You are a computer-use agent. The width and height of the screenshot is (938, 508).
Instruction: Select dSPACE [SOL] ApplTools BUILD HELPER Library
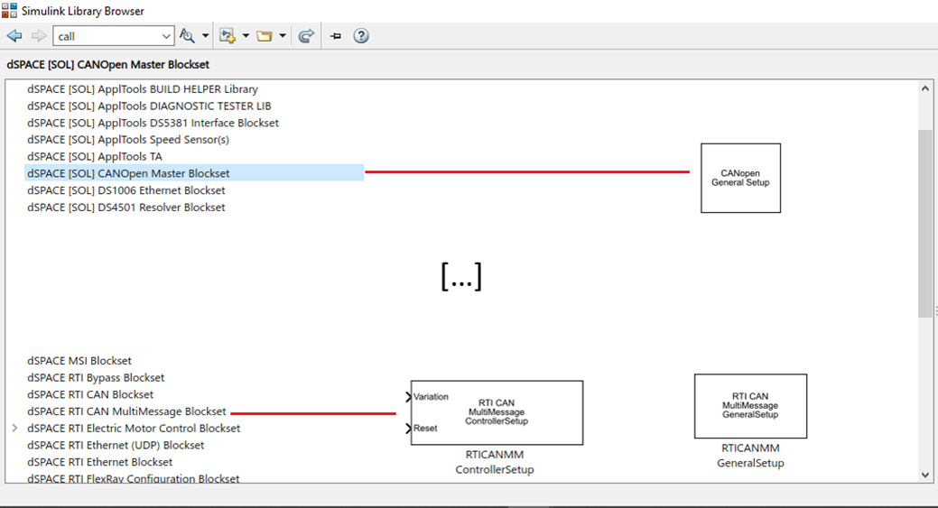[x=143, y=89]
